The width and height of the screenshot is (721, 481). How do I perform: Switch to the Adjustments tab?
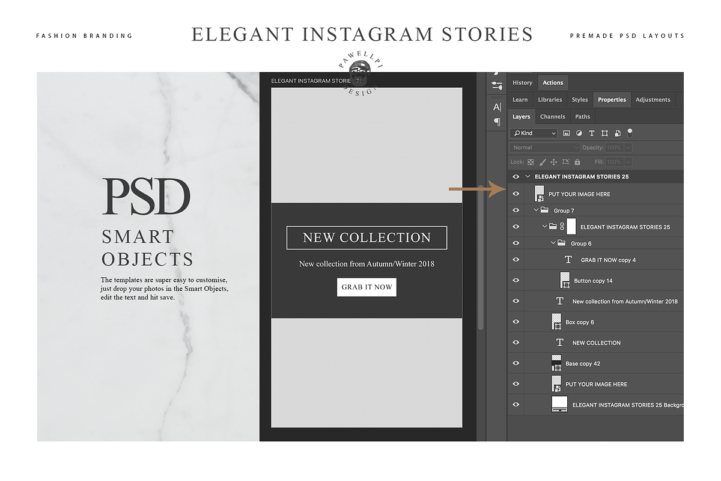(x=654, y=100)
